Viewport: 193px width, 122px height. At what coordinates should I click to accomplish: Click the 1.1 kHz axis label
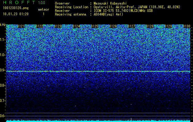(2, 40)
